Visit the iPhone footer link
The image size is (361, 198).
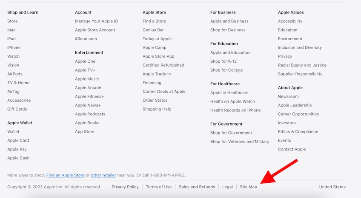click(x=14, y=47)
